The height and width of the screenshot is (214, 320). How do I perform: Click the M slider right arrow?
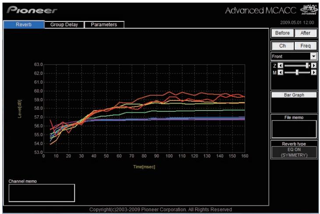pos(314,72)
